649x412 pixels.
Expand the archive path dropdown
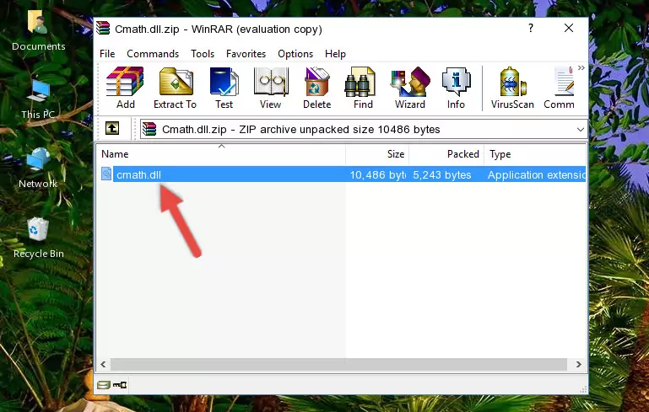(x=581, y=130)
